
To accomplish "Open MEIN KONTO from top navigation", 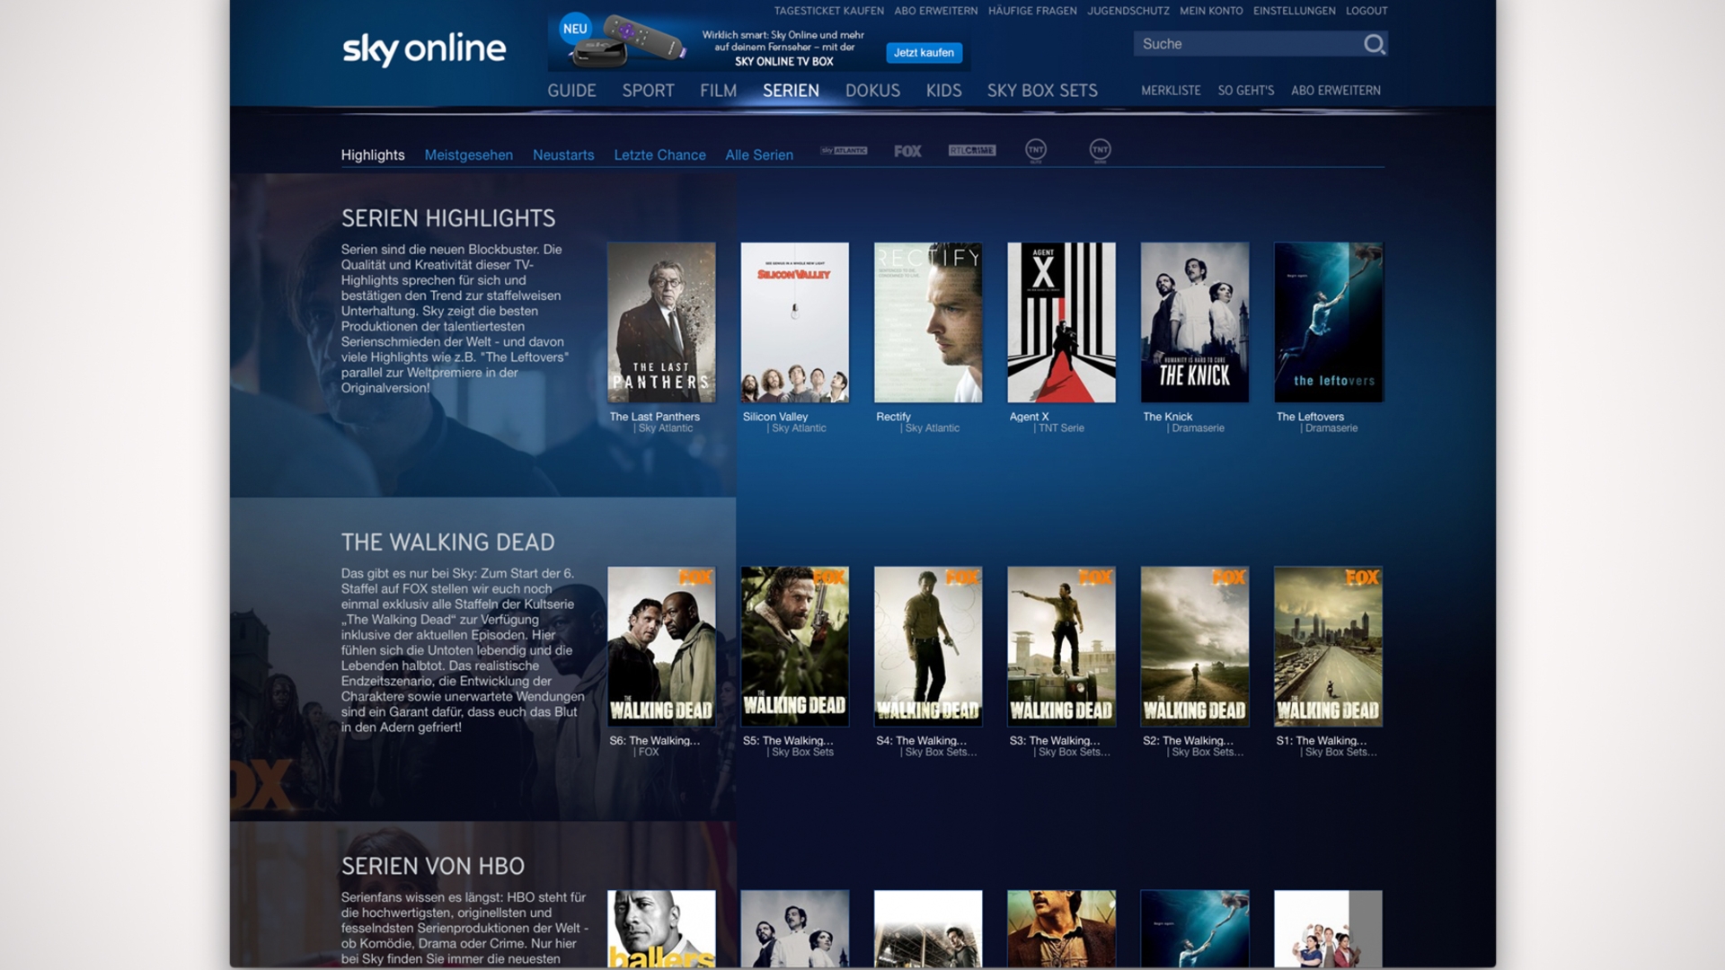I will [x=1212, y=12].
